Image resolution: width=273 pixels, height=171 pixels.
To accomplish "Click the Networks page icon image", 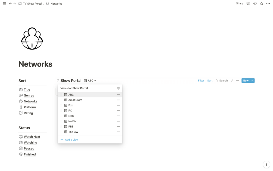I will [x=32, y=39].
